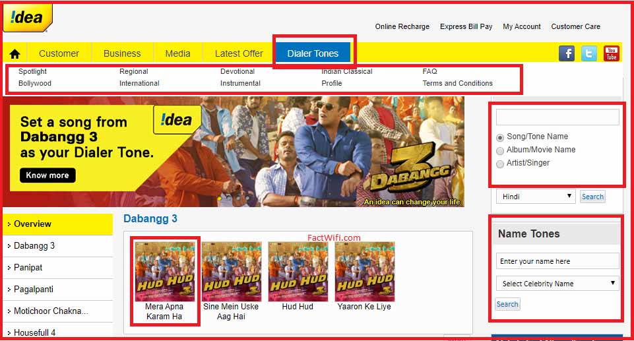Open the Select Celebrity Name dropdown
The width and height of the screenshot is (634, 341).
point(557,284)
